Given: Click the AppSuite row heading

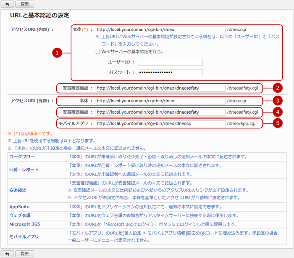Looking at the screenshot, I should [19, 207].
